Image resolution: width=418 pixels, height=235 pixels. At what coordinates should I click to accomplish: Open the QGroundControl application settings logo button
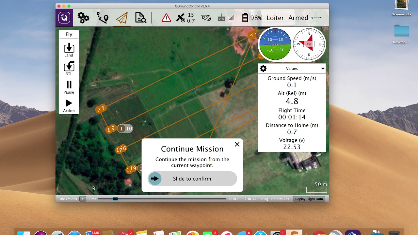[64, 18]
